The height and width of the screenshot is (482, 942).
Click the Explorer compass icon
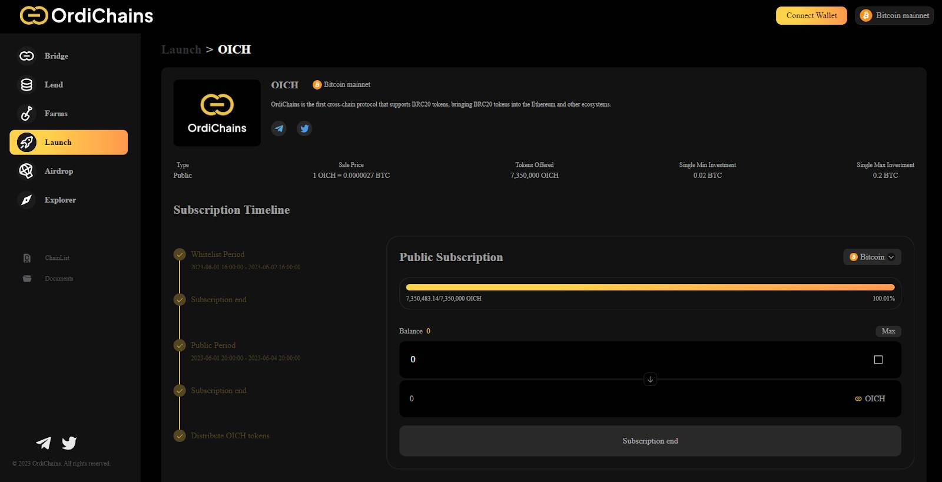pos(26,200)
